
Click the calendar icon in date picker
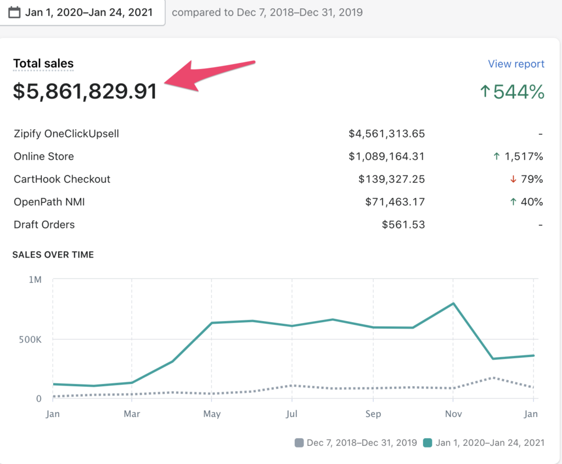(x=15, y=12)
